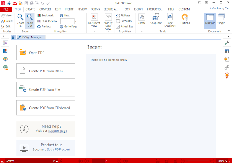Open the Soda PDF expert link
The width and height of the screenshot is (232, 163).
click(58, 150)
